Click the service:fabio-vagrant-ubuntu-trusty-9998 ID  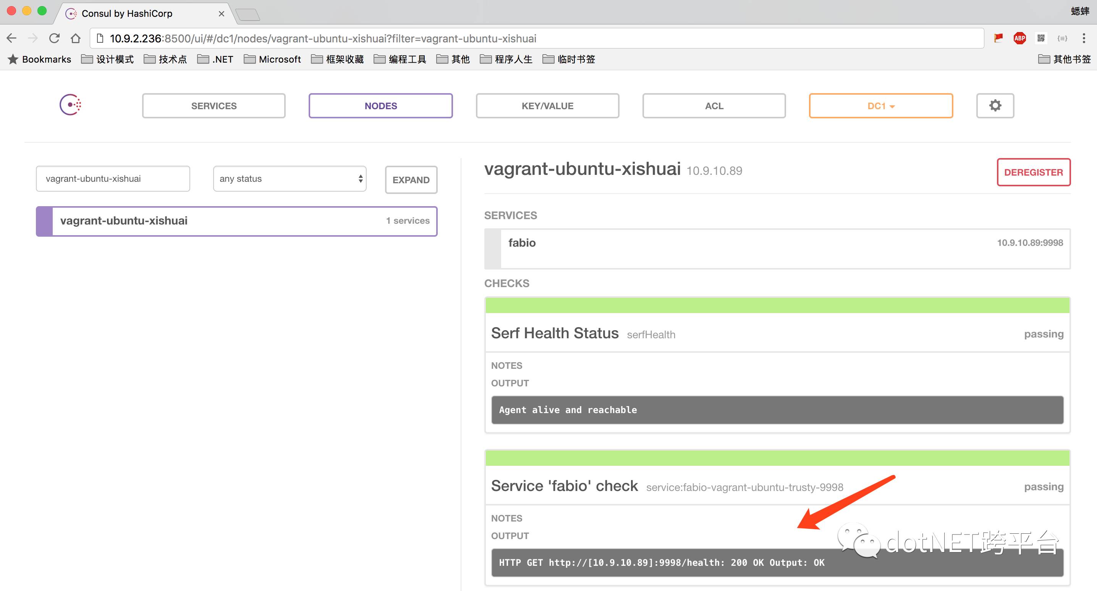(x=744, y=487)
